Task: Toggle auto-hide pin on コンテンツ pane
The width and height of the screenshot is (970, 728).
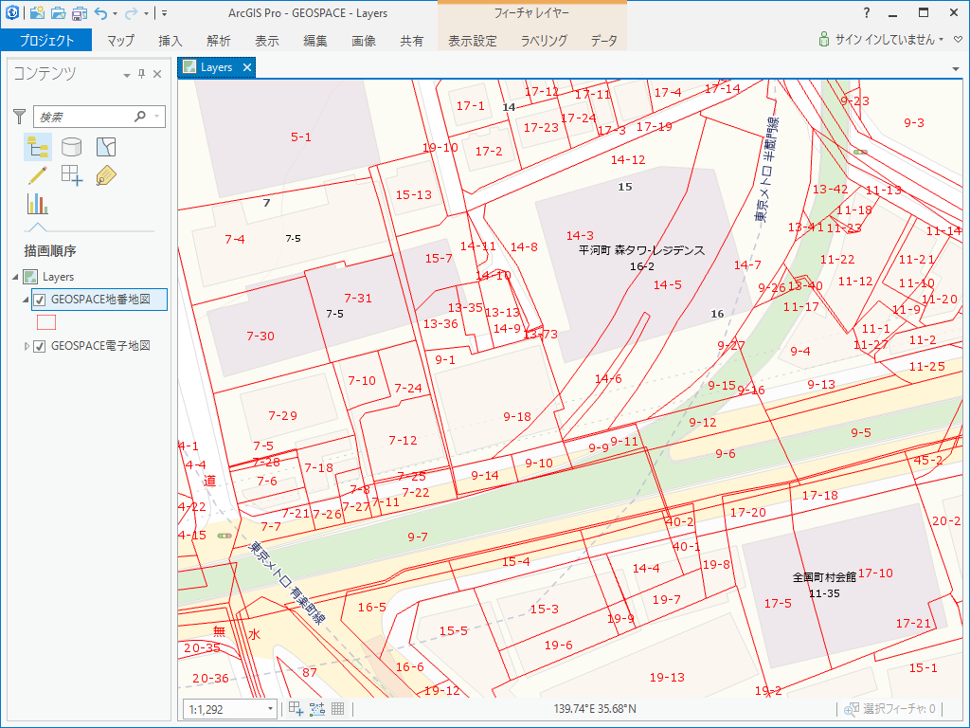Action: coord(142,74)
